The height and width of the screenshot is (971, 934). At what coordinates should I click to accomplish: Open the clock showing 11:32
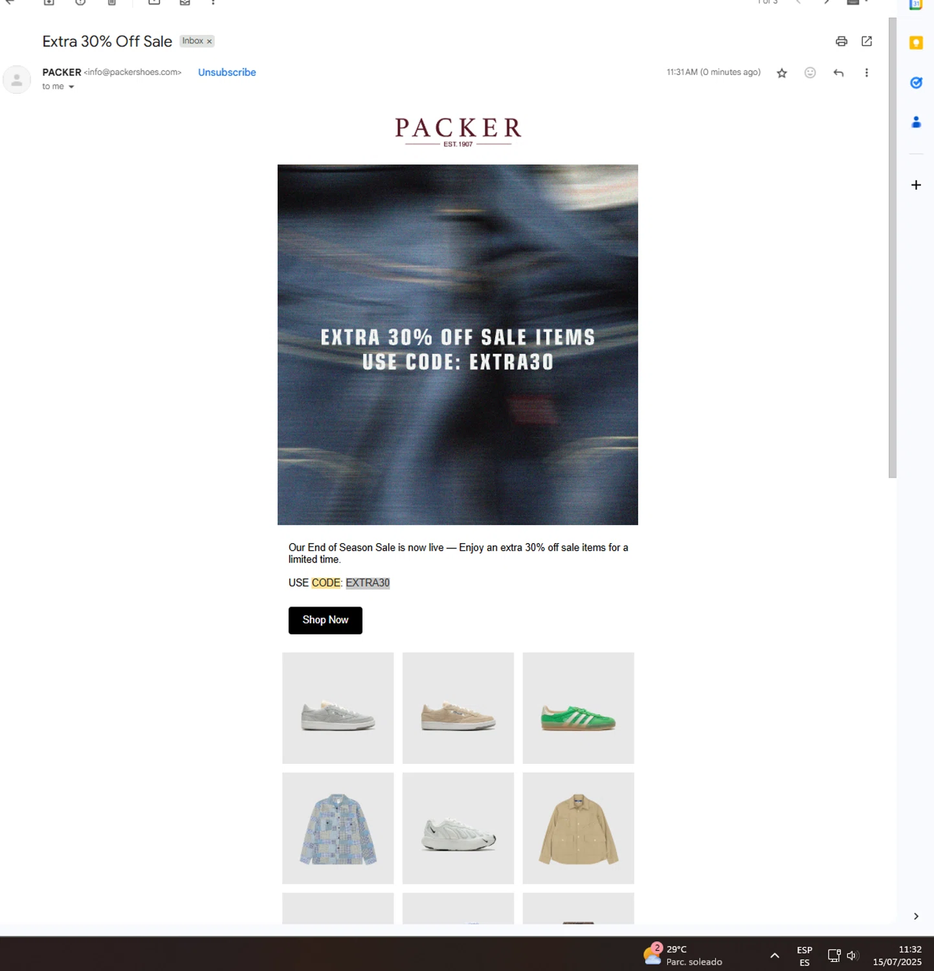point(897,955)
